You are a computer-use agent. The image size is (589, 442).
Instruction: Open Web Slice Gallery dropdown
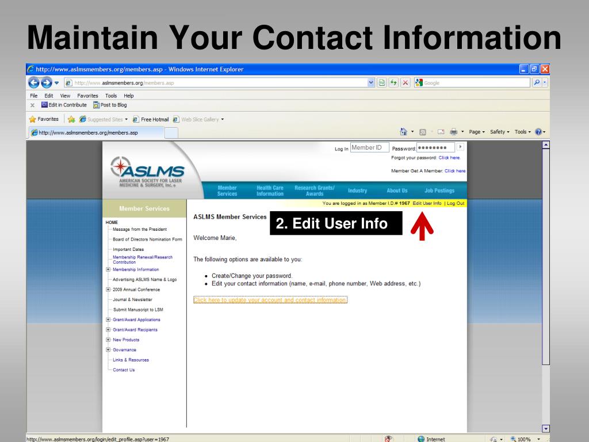click(x=198, y=120)
